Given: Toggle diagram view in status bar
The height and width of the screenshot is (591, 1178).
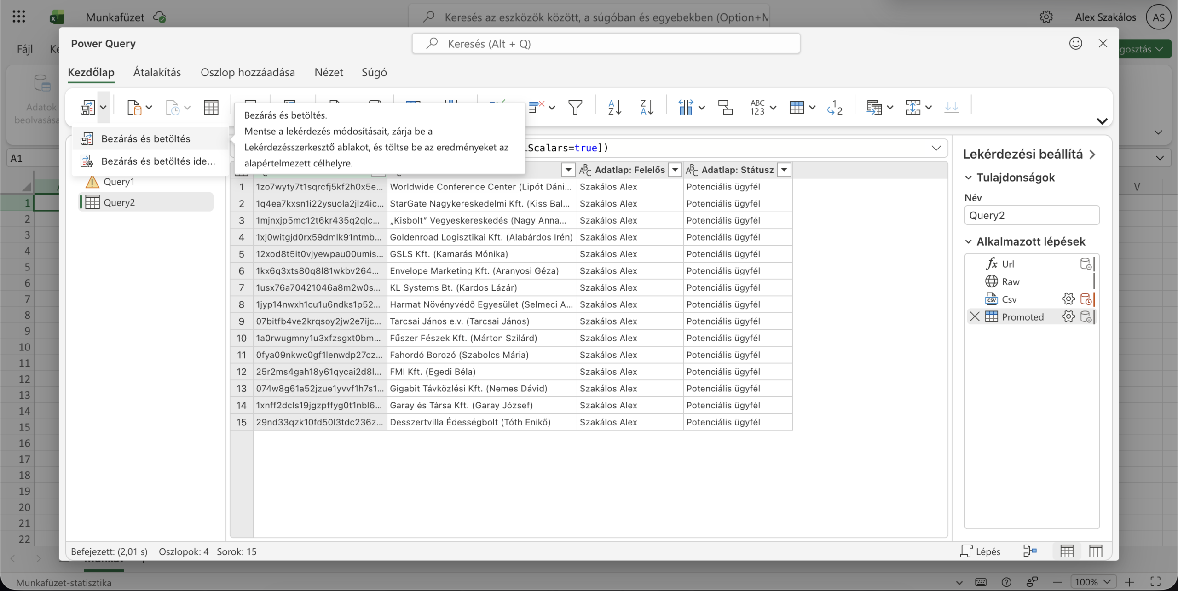Looking at the screenshot, I should 1030,551.
